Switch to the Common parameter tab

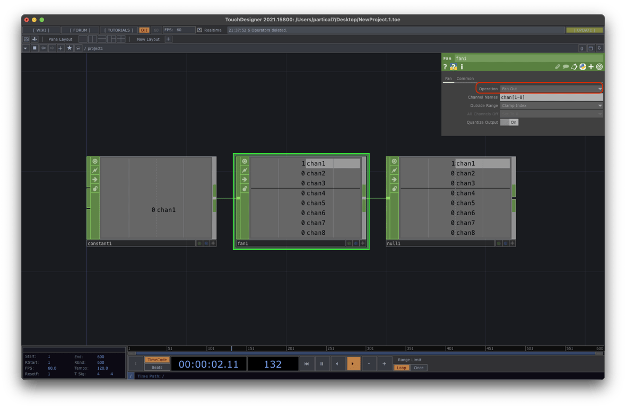(465, 78)
